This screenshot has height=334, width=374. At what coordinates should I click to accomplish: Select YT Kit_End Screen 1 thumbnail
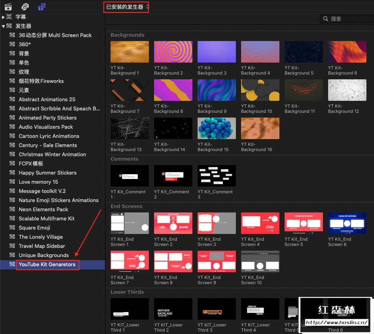[129, 223]
